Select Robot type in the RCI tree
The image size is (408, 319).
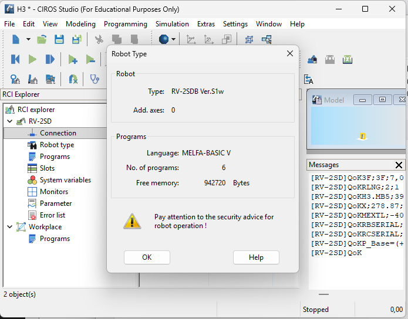tap(57, 145)
